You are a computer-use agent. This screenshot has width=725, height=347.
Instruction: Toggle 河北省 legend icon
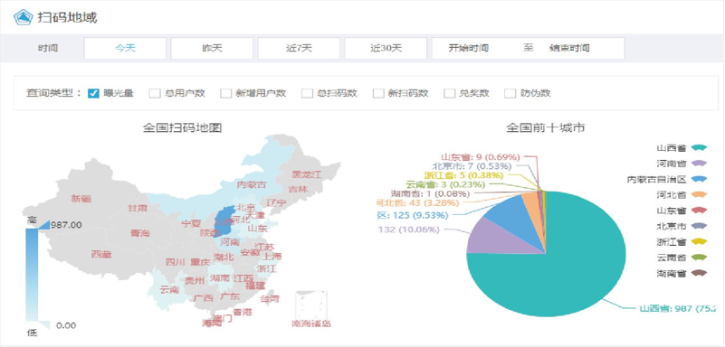700,194
